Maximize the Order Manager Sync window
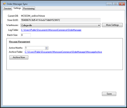 [x=115, y=4]
